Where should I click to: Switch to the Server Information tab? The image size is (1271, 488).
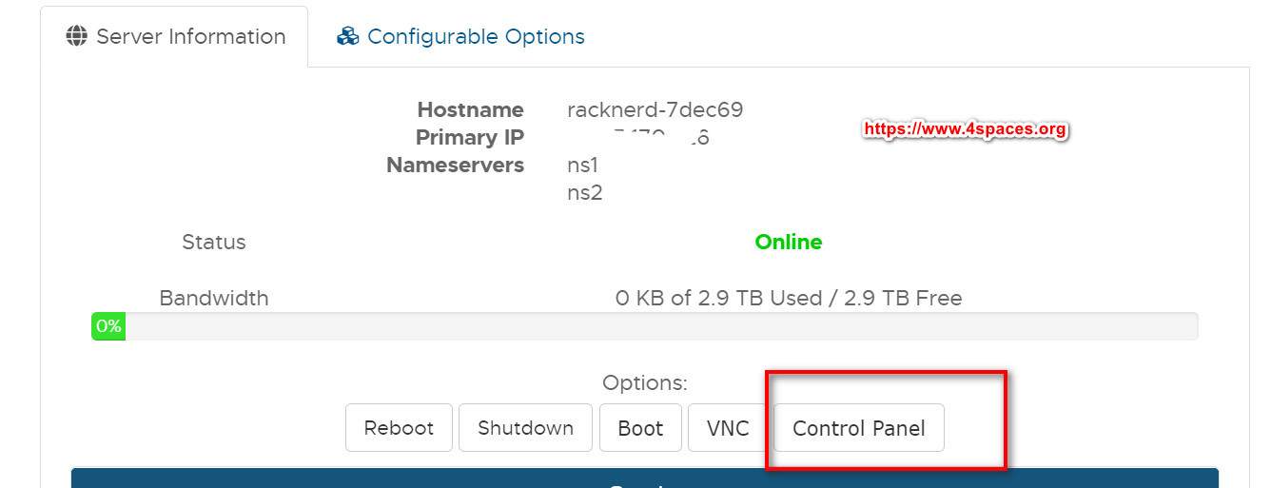[x=174, y=36]
